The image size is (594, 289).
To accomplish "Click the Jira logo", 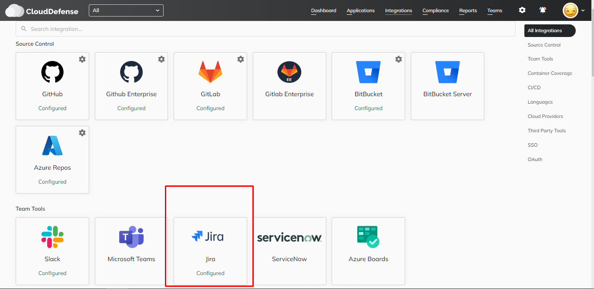I will pos(208,236).
